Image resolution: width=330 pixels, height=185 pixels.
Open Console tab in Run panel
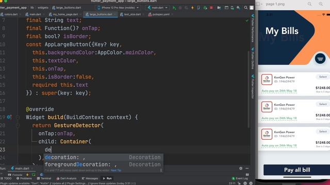pyautogui.click(x=15, y=175)
